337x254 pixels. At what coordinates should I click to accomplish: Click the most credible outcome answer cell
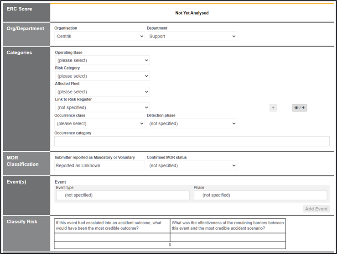(x=112, y=237)
